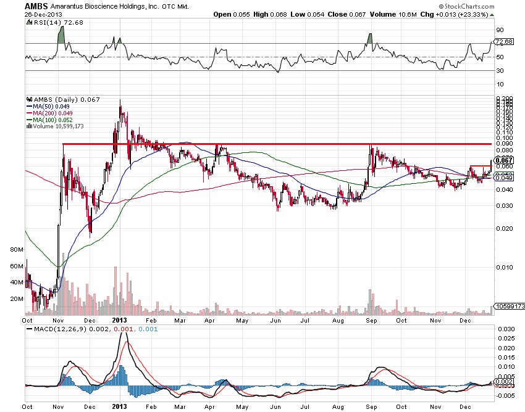
Task: Click the 'Chg +0.013 (+23.33%)' value
Action: click(455, 14)
